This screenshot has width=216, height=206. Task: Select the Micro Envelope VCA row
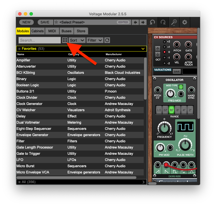tap(80, 172)
